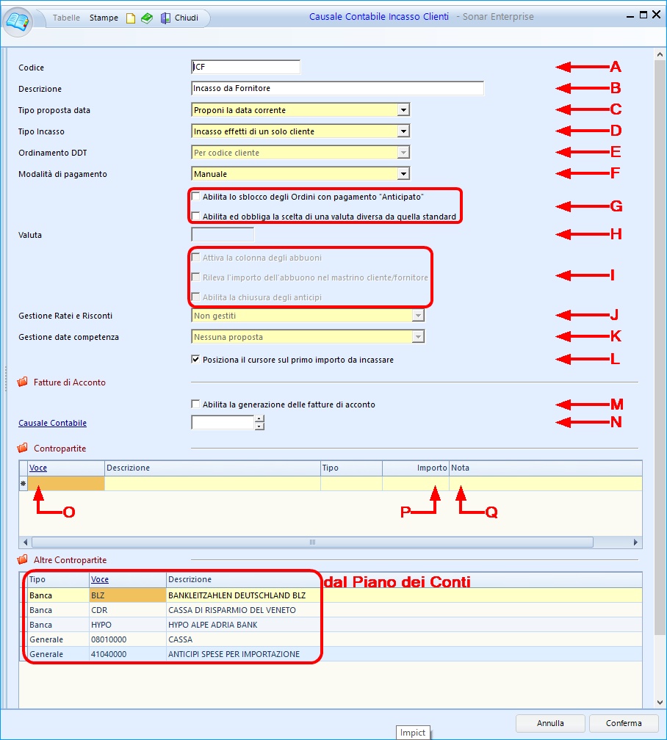Click the Descrizione text field

point(336,89)
